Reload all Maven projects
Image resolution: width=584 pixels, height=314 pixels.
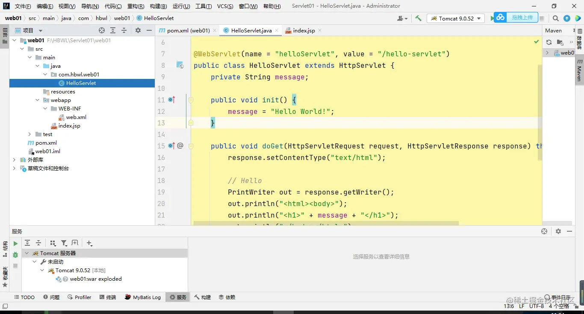tap(549, 42)
